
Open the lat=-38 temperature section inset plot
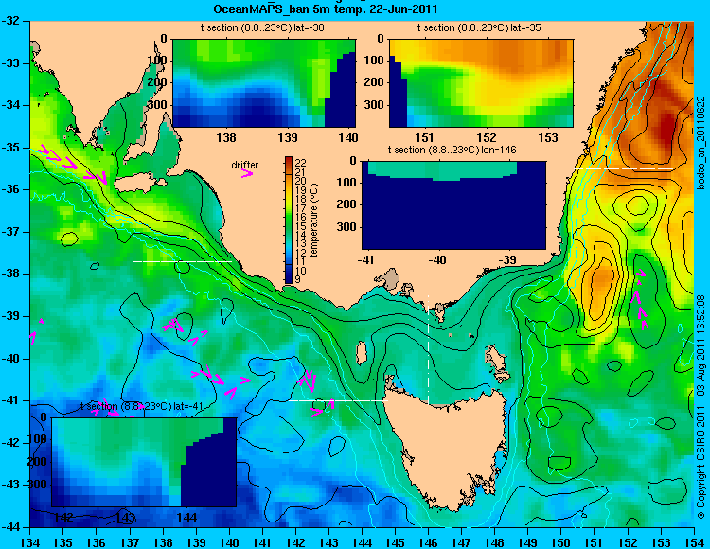(264, 83)
